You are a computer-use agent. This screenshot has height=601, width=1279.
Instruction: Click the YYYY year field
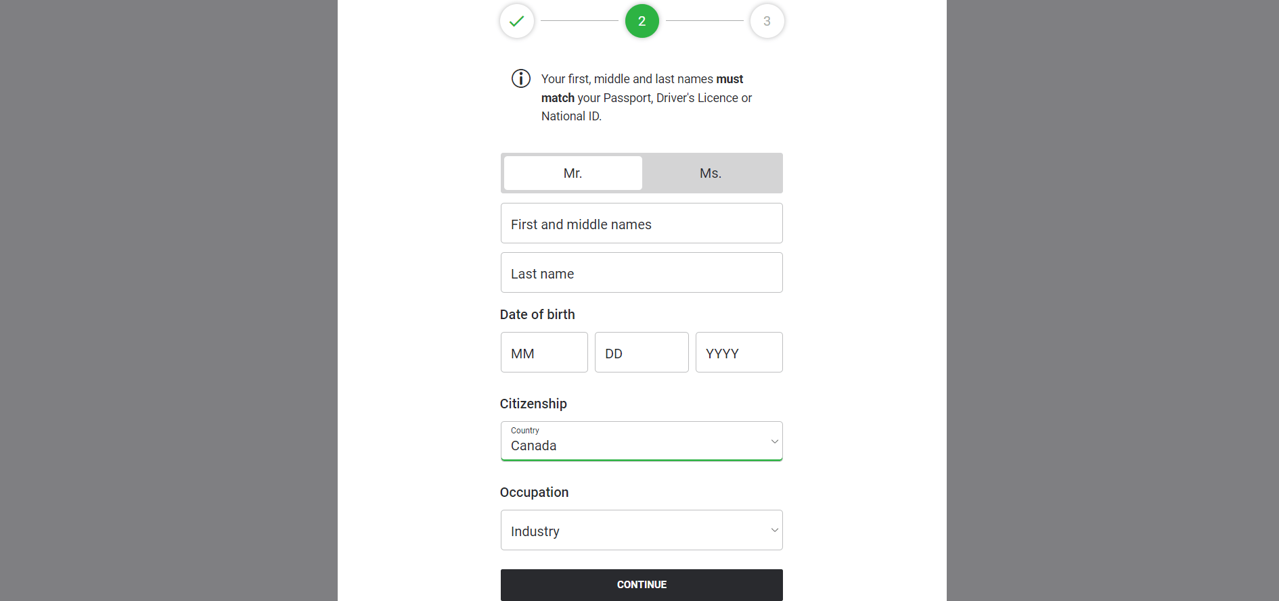[x=738, y=352]
